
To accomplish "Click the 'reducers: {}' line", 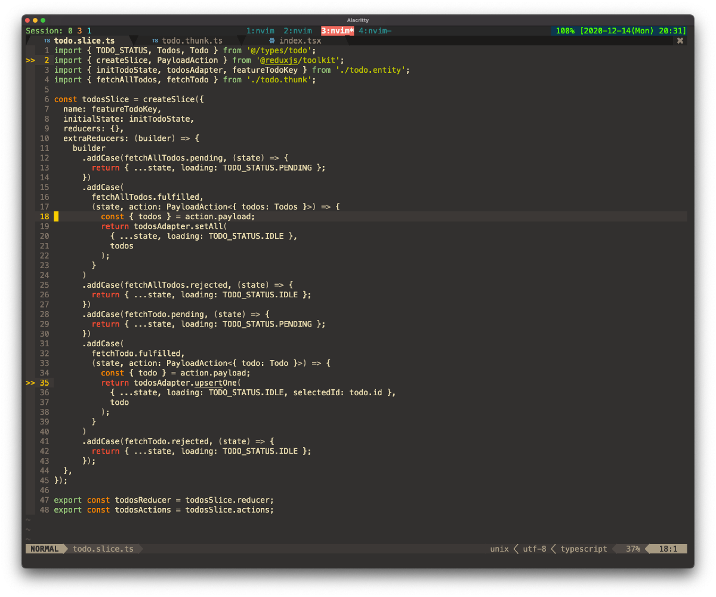I will point(94,128).
